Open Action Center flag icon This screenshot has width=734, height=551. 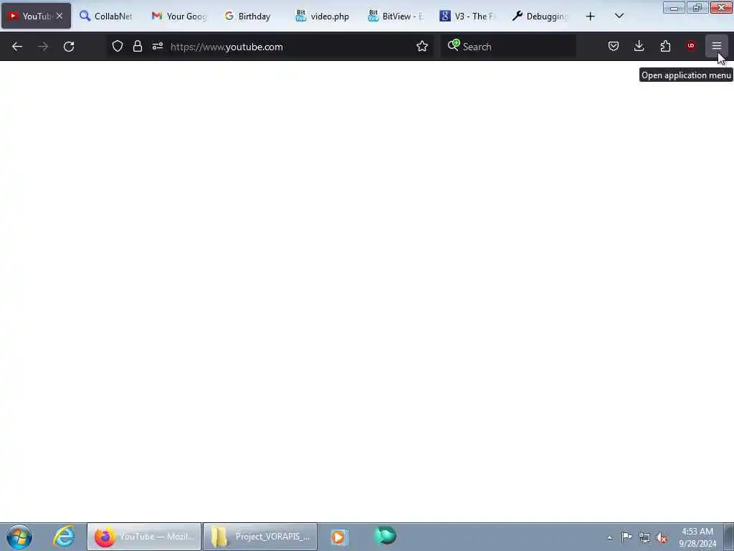point(626,537)
